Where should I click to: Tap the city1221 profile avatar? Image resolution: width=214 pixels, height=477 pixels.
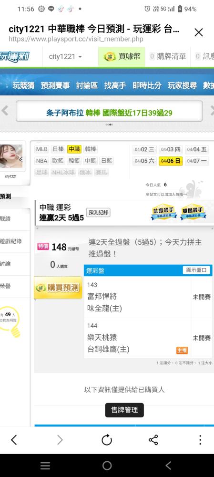[11, 156]
